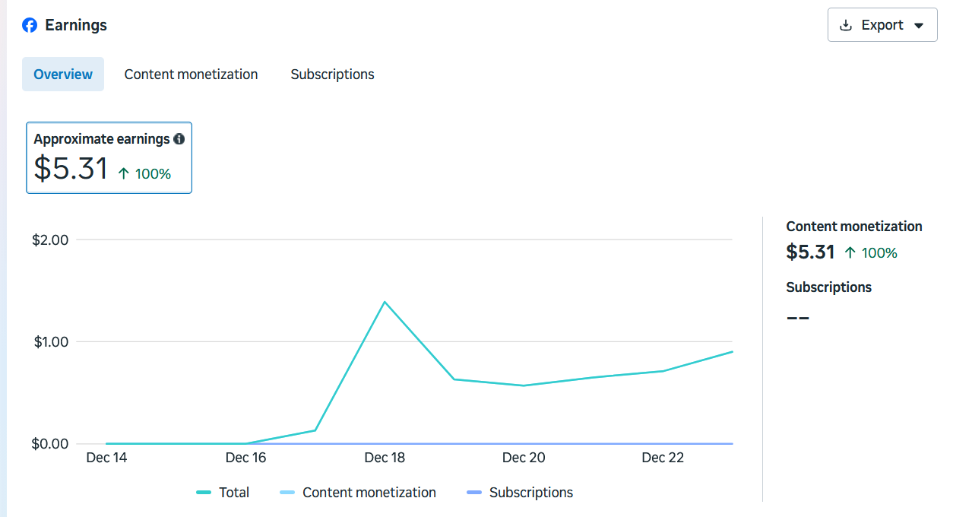953x517 pixels.
Task: Go to the Subscriptions tab
Action: coord(332,75)
